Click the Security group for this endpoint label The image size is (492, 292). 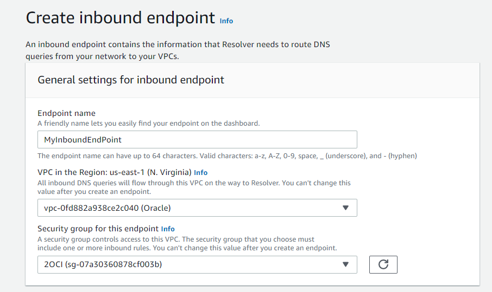click(x=98, y=229)
